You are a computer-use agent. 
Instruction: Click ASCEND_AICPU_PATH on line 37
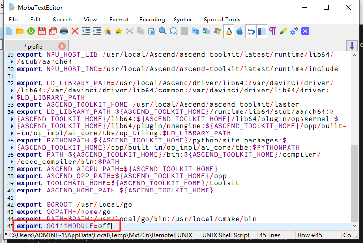[x=83, y=169]
